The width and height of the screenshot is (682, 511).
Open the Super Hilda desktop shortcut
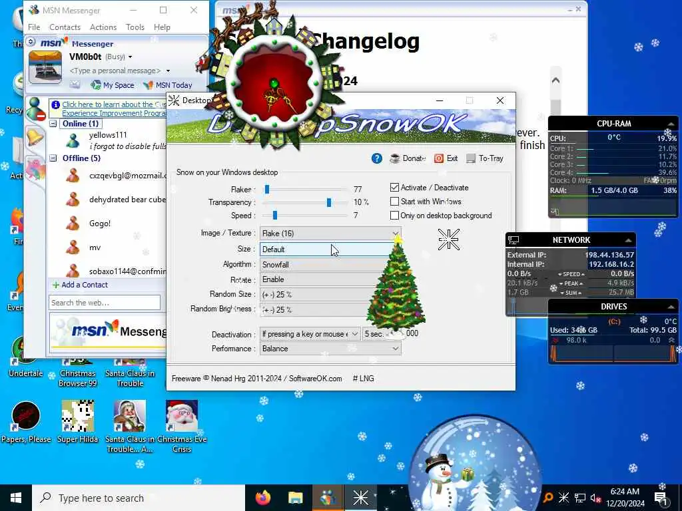pyautogui.click(x=78, y=422)
